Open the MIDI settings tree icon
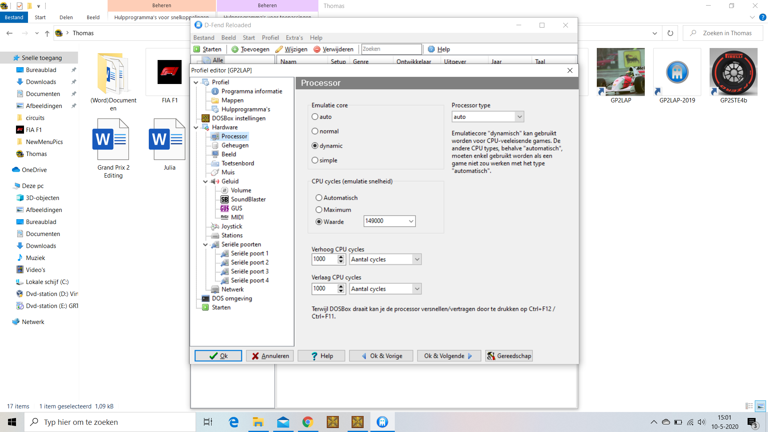 [x=224, y=217]
